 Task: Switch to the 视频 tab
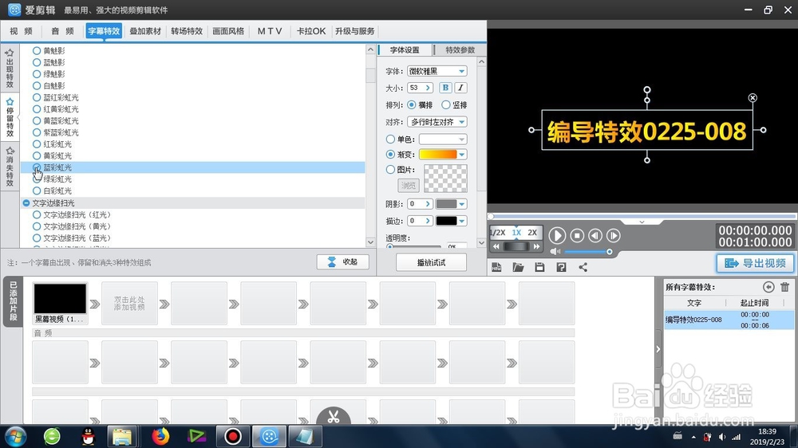[22, 31]
